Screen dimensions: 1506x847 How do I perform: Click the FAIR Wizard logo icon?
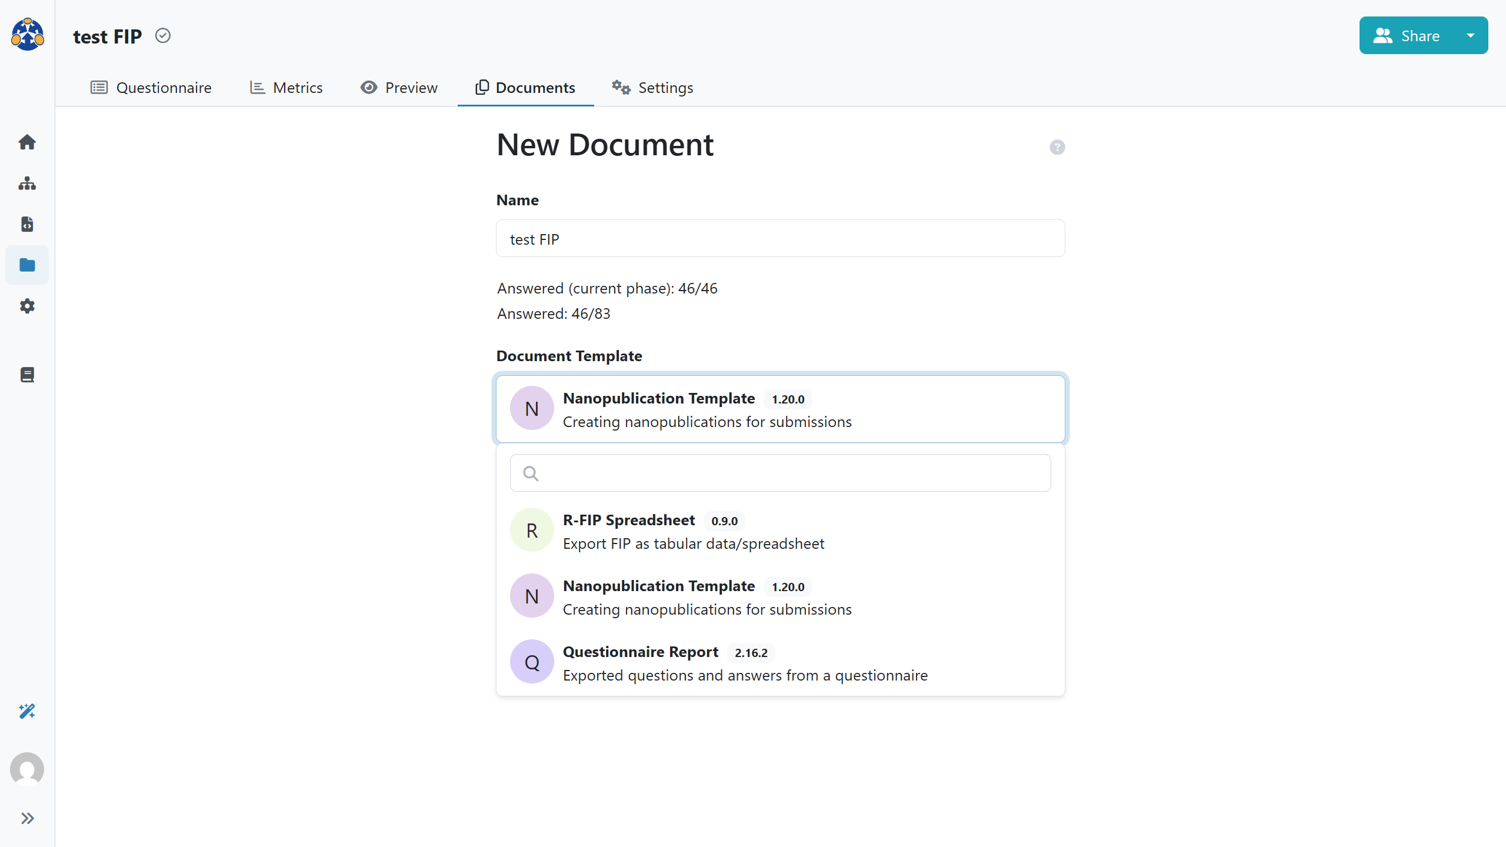click(27, 34)
